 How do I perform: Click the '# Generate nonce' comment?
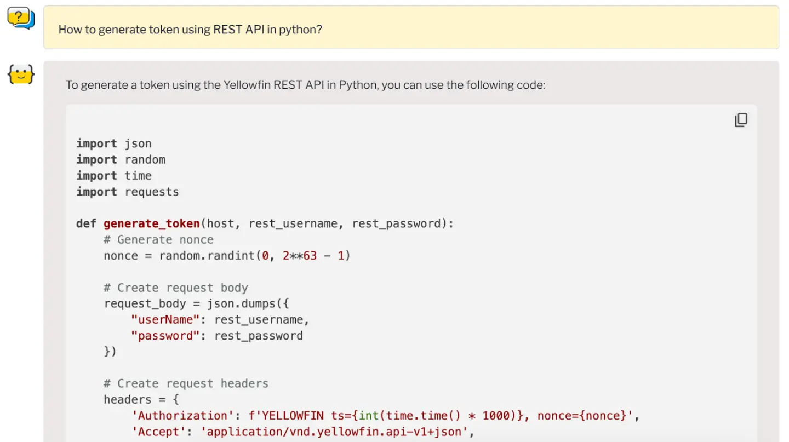point(158,239)
